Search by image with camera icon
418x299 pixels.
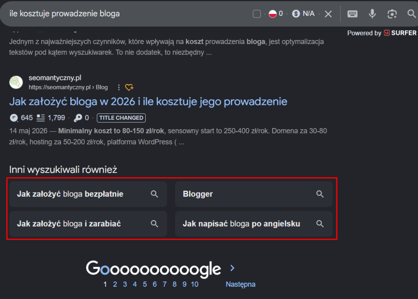coord(392,14)
